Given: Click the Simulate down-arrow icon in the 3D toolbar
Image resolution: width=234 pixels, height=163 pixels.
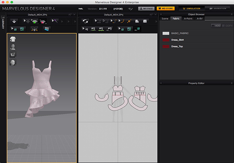Looking at the screenshot, I should click(14, 21).
